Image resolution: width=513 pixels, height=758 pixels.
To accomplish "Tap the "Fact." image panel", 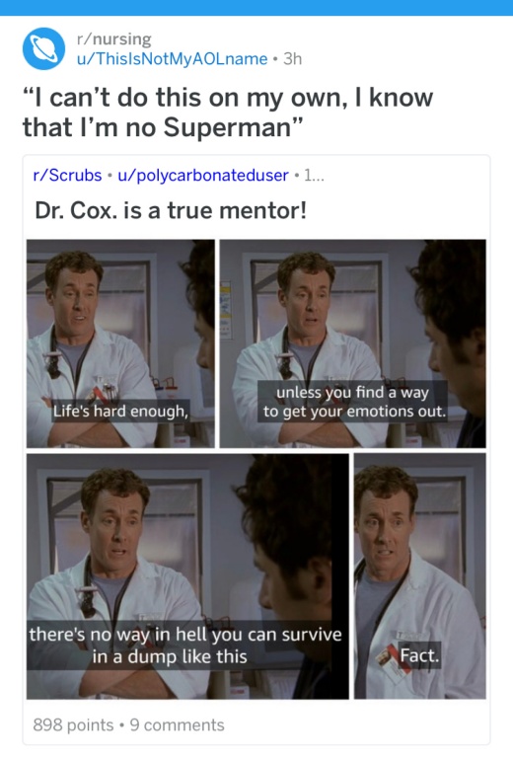I will pos(419,576).
